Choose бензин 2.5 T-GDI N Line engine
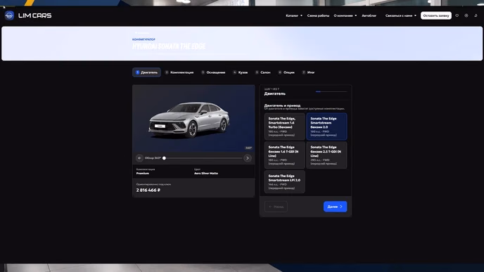The width and height of the screenshot is (484, 272). (x=326, y=155)
